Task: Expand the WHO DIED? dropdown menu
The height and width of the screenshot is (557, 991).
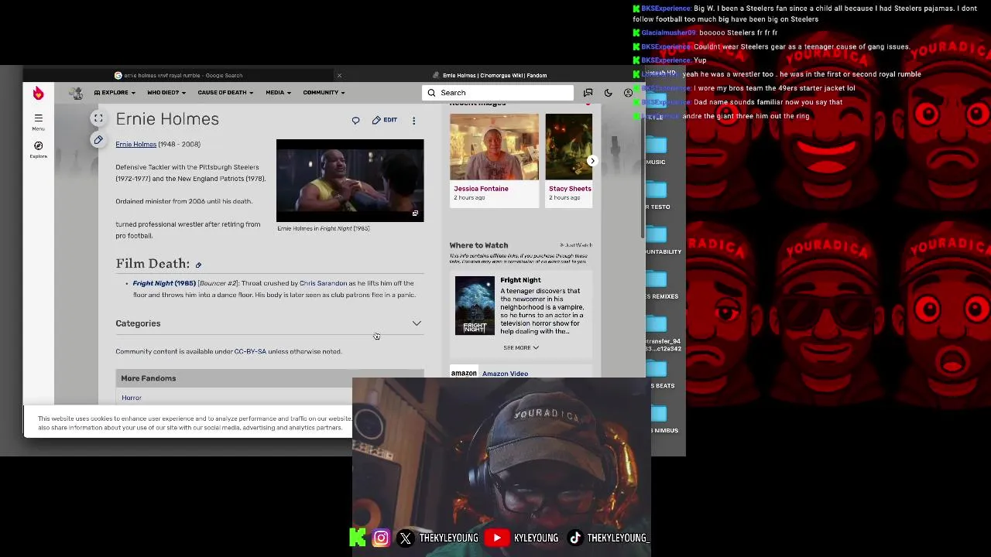Action: (166, 93)
